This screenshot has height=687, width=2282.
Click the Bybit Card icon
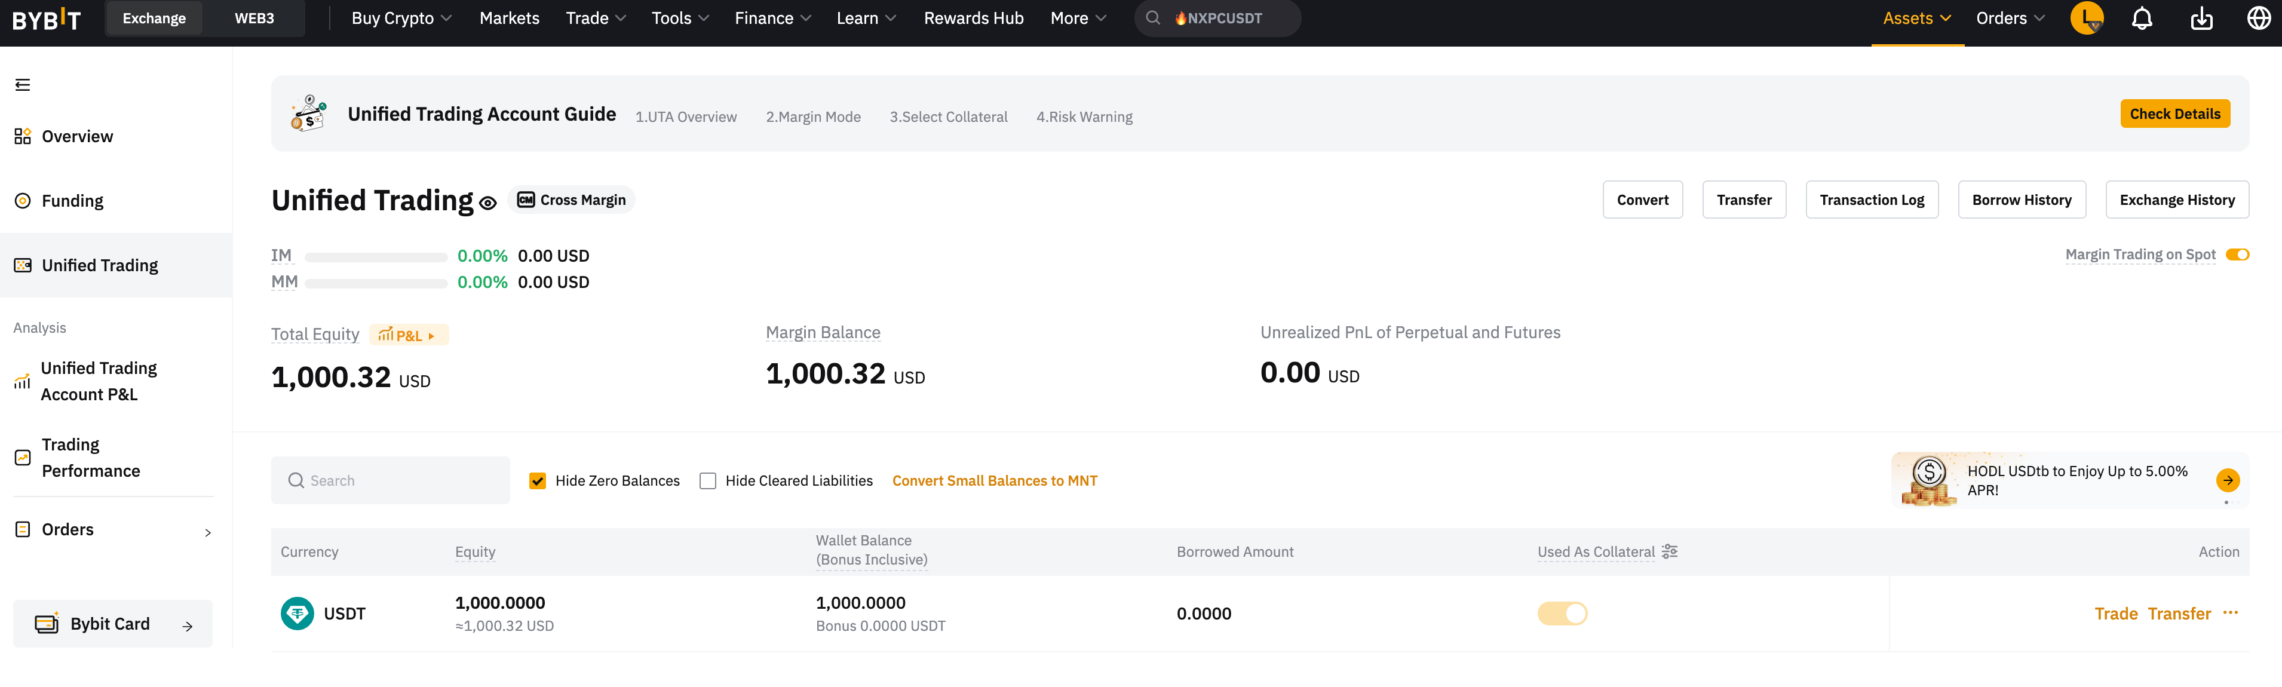coord(47,624)
